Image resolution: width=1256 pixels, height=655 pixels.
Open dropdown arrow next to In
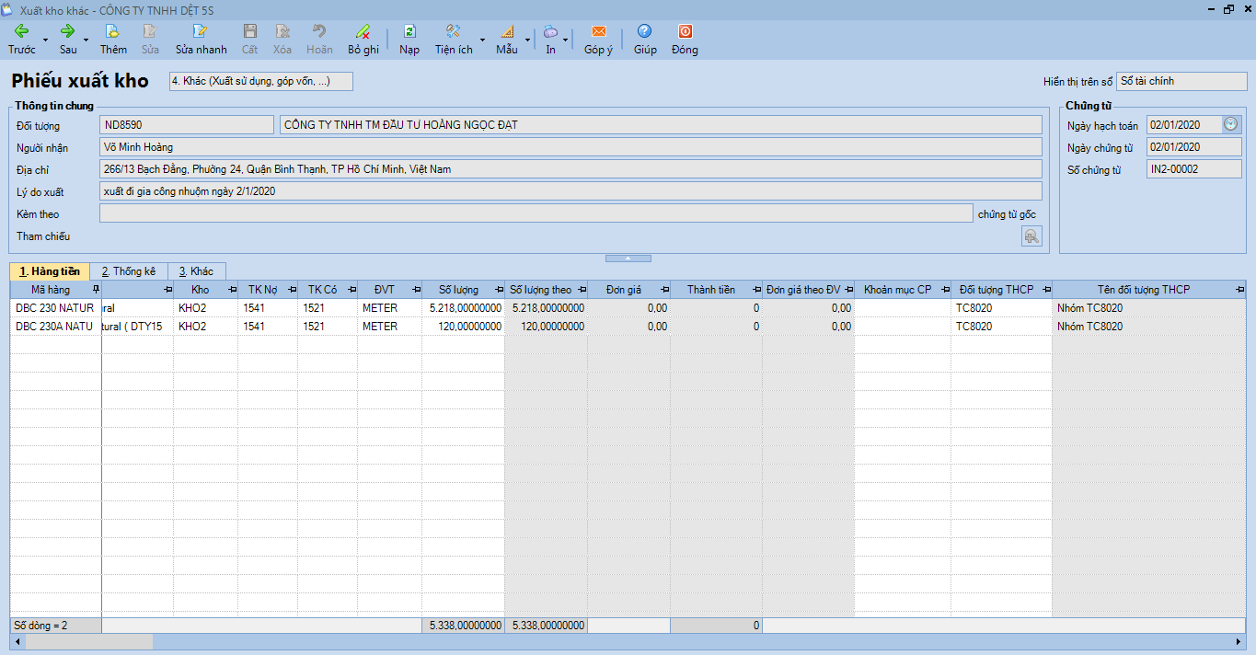(565, 40)
